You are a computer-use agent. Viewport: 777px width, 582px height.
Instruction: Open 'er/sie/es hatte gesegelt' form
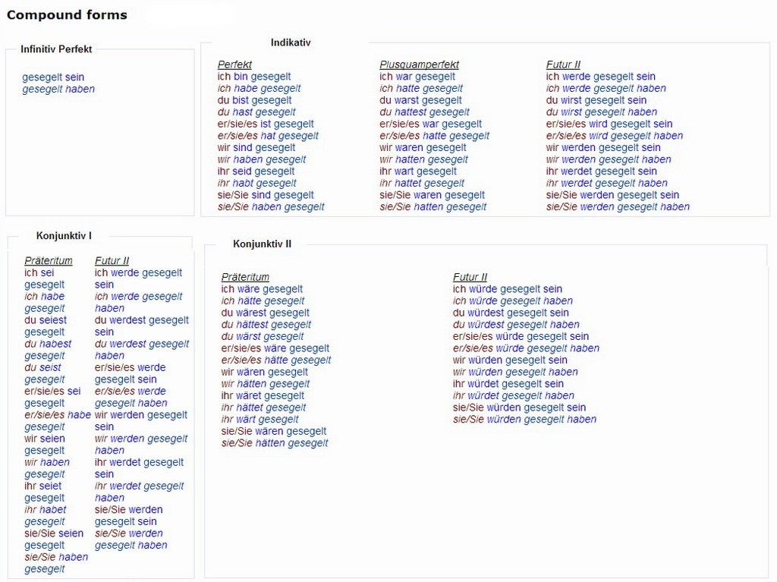(x=434, y=136)
